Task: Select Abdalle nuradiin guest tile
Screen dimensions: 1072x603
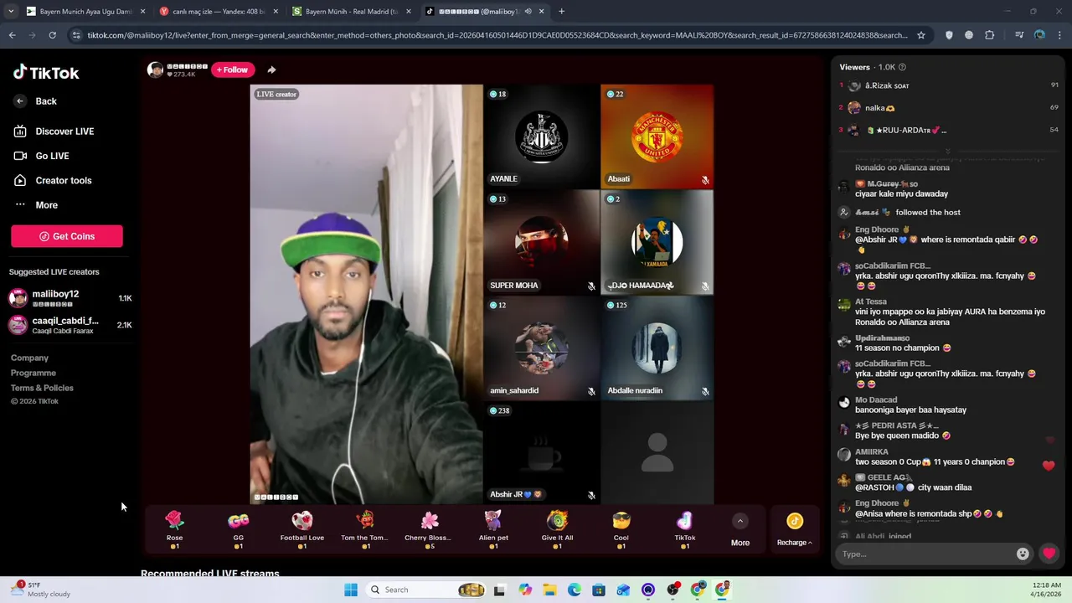Action: coord(657,348)
